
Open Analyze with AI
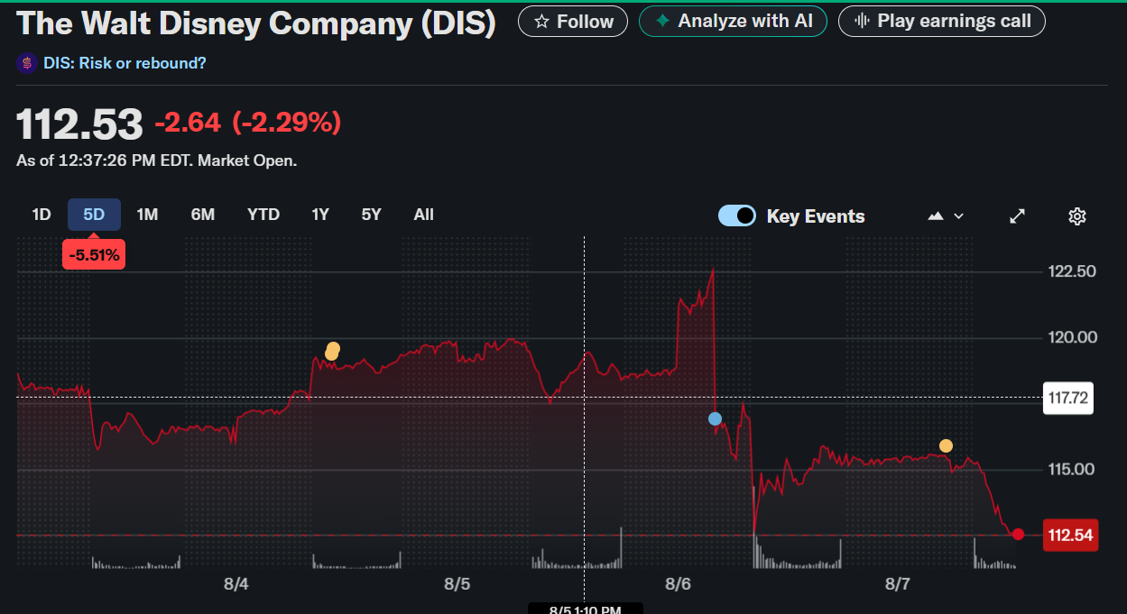[733, 21]
